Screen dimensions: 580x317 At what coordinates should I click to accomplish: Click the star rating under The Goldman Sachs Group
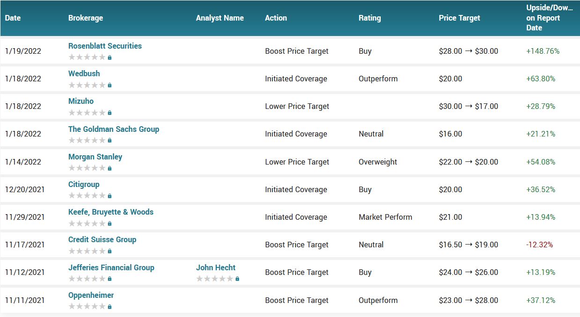tap(87, 140)
